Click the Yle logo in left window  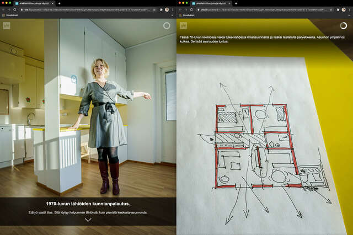[6, 25]
